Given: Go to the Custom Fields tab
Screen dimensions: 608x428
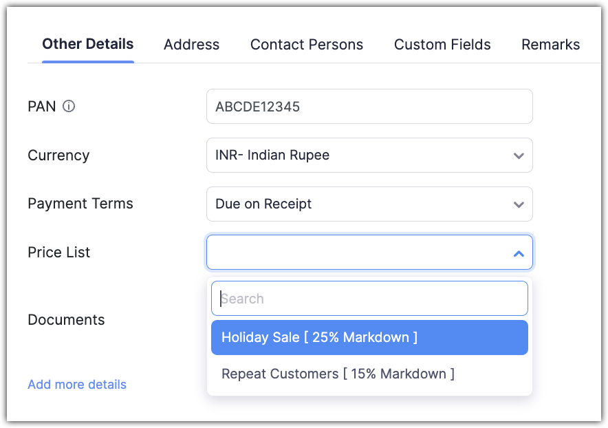Looking at the screenshot, I should [x=442, y=45].
